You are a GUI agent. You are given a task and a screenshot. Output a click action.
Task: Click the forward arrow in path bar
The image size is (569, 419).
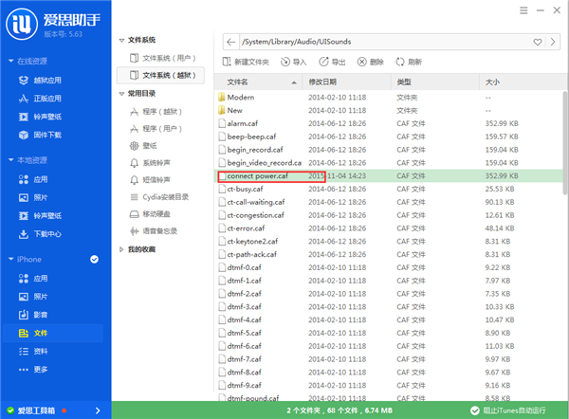tap(553, 42)
